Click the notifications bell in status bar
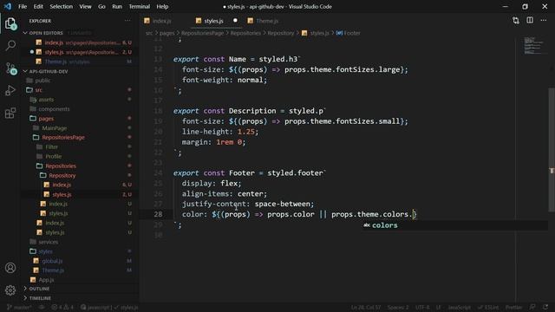 click(x=545, y=307)
